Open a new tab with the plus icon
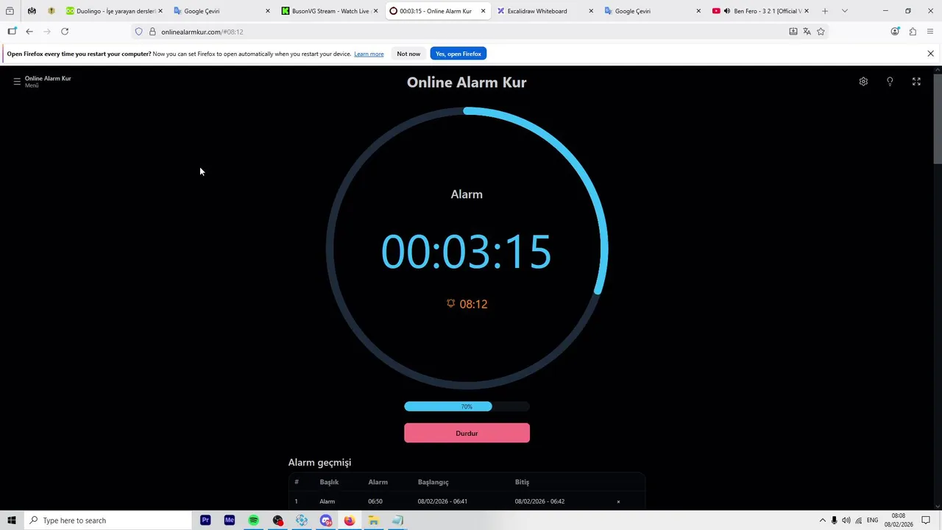Image resolution: width=942 pixels, height=530 pixels. (x=825, y=11)
